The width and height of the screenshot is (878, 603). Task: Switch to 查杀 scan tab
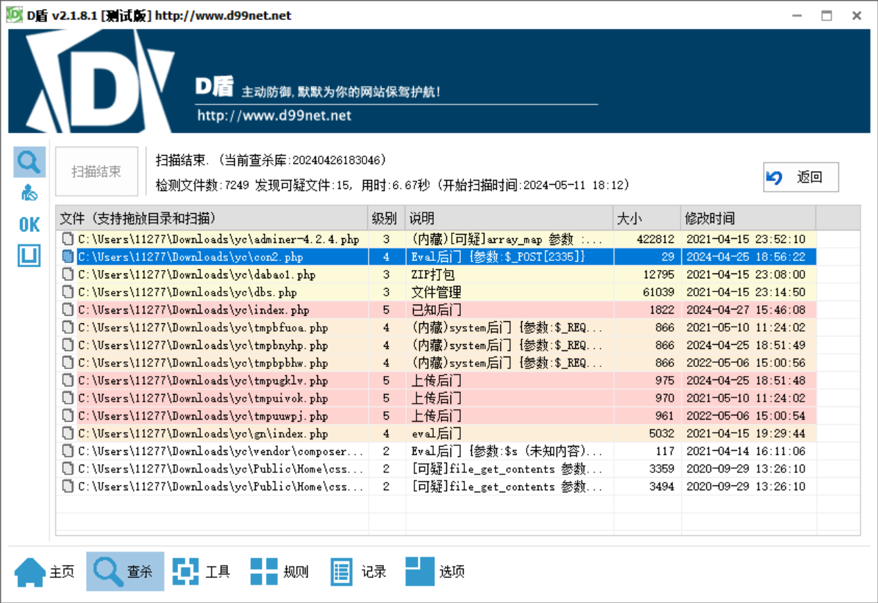point(125,572)
